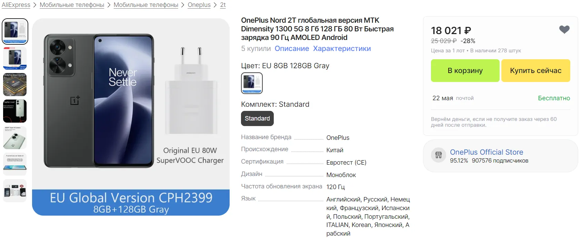Image resolution: width=582 pixels, height=238 pixels.
Task: Show the 50MP triple camera thumbnail
Action: [15, 138]
